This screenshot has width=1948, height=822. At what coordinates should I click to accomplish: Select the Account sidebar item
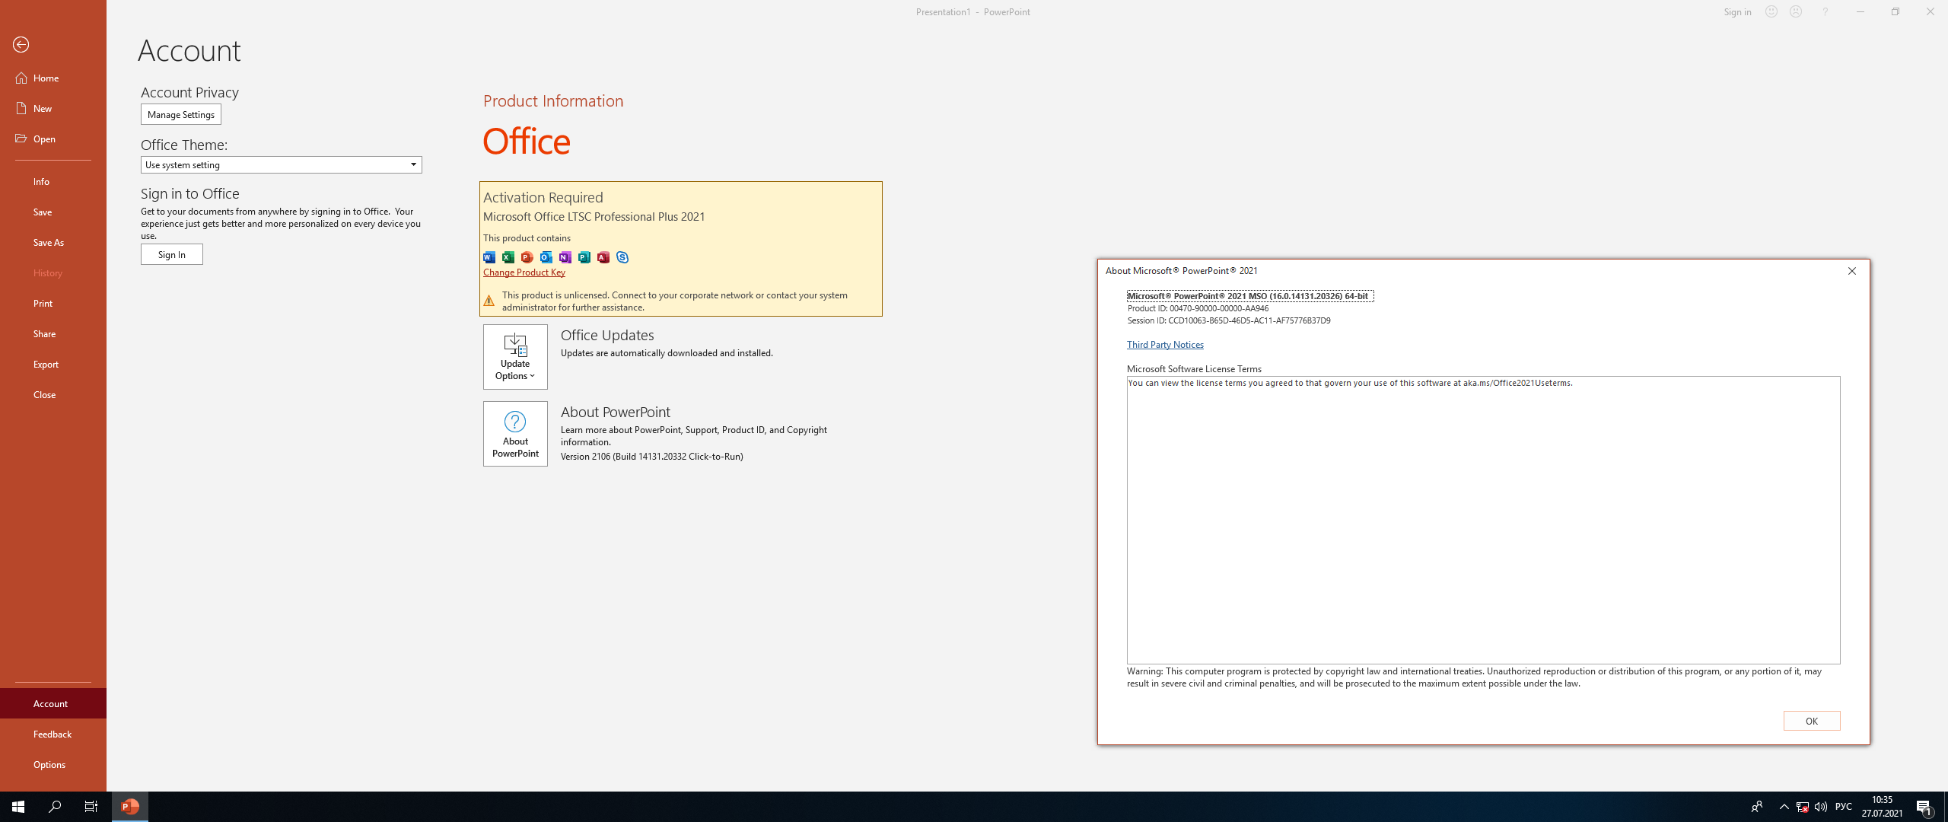coord(53,703)
